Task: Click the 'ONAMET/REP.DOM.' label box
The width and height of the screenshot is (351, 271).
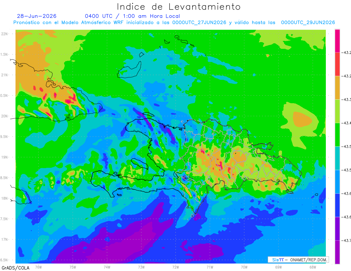Action: [298, 260]
